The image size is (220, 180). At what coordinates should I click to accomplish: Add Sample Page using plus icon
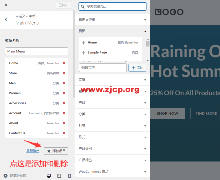point(83,52)
